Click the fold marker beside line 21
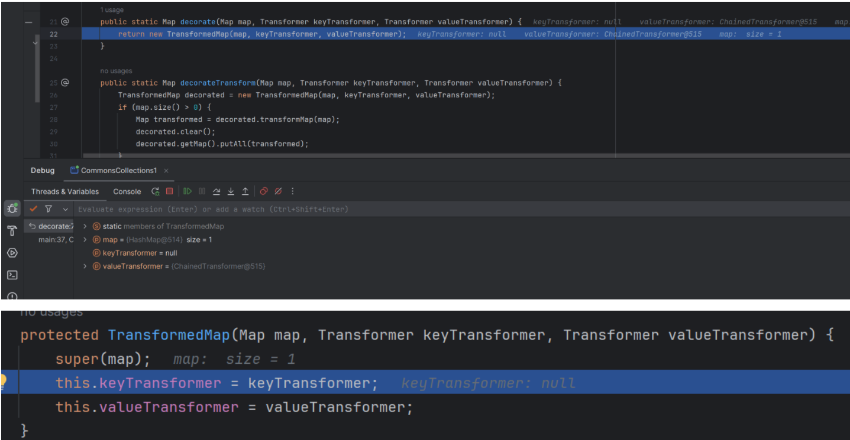The width and height of the screenshot is (850, 440). point(28,22)
